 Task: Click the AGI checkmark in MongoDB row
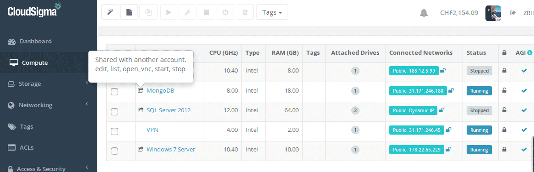point(524,91)
